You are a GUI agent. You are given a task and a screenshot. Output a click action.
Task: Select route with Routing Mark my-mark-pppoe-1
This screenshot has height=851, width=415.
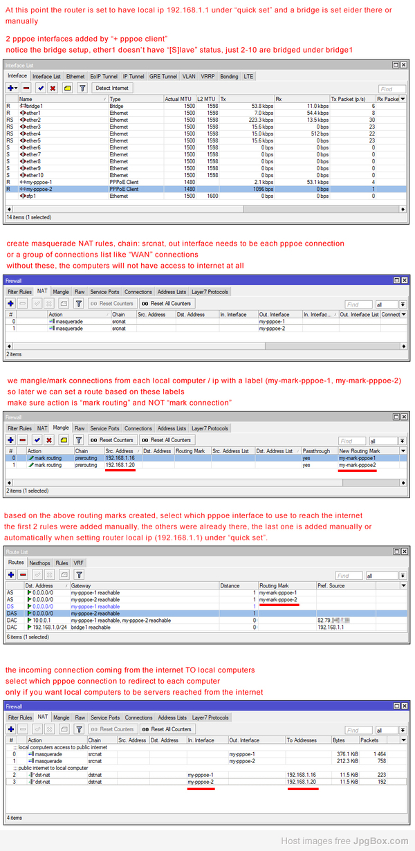pyautogui.click(x=206, y=592)
